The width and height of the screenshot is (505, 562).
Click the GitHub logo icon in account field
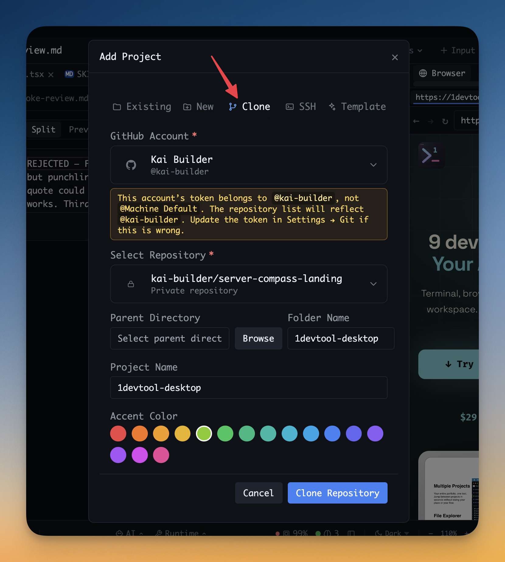pyautogui.click(x=131, y=165)
